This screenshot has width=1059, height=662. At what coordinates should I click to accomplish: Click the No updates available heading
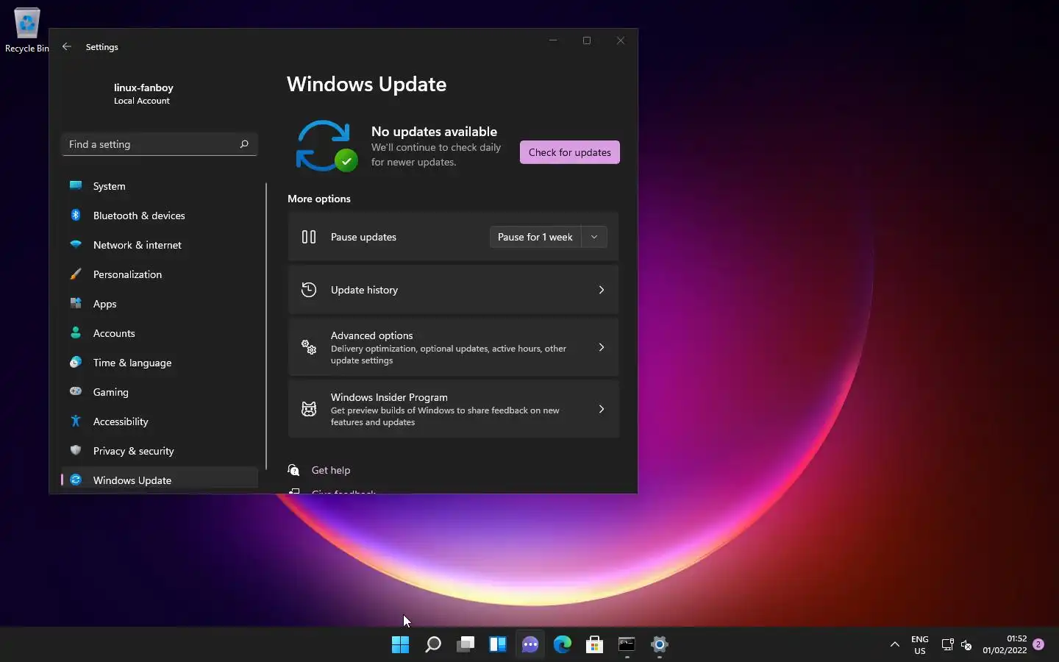click(x=434, y=132)
